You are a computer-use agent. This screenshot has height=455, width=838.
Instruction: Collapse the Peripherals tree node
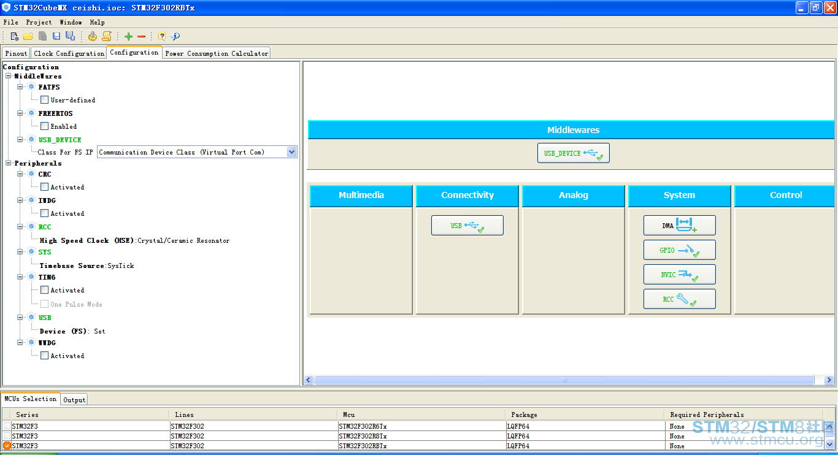point(8,163)
